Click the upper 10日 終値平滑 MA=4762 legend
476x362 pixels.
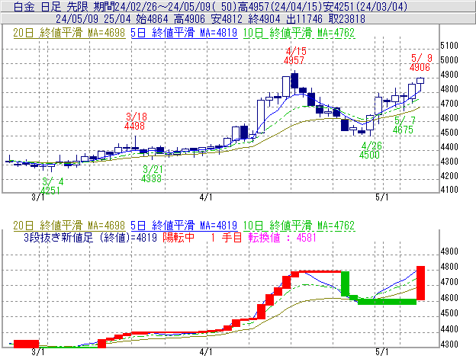click(x=299, y=33)
